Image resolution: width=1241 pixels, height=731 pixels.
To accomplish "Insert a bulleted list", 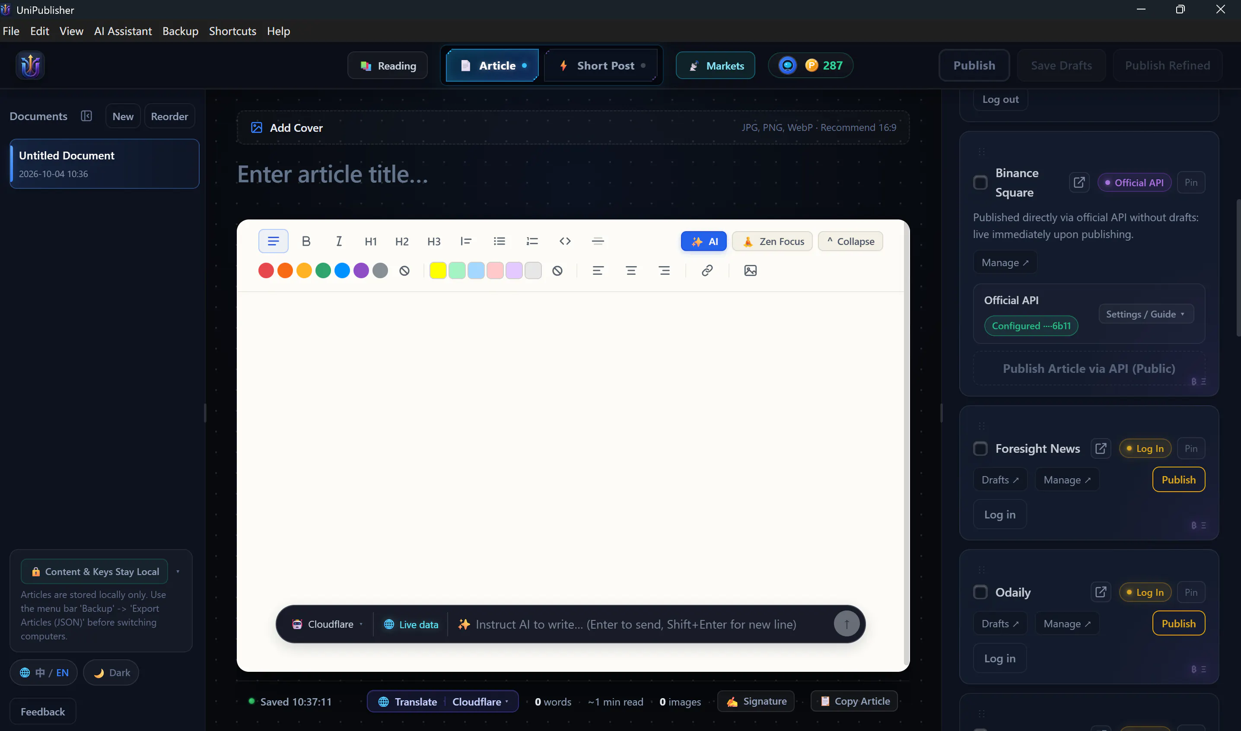I will click(x=499, y=242).
